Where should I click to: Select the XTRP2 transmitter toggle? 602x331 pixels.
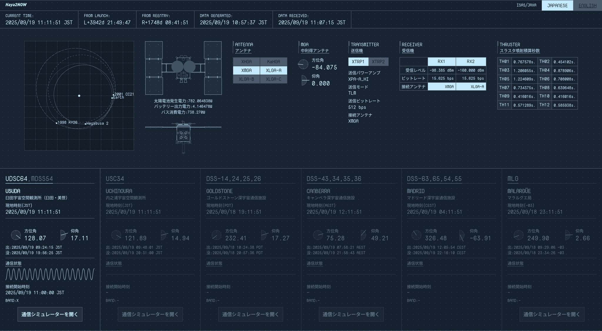(x=378, y=62)
